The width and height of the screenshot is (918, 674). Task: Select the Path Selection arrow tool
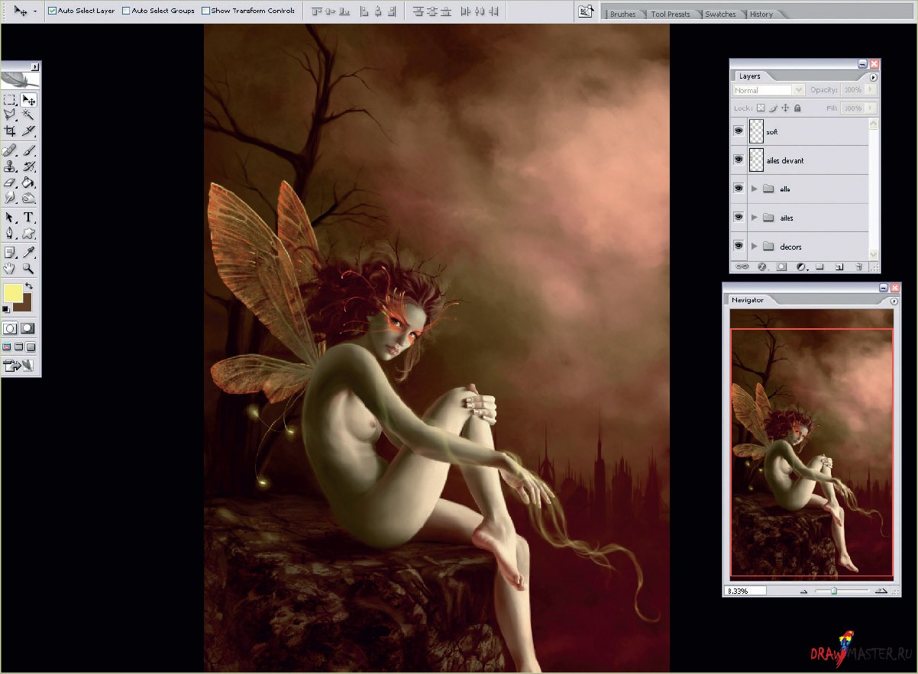tap(10, 218)
